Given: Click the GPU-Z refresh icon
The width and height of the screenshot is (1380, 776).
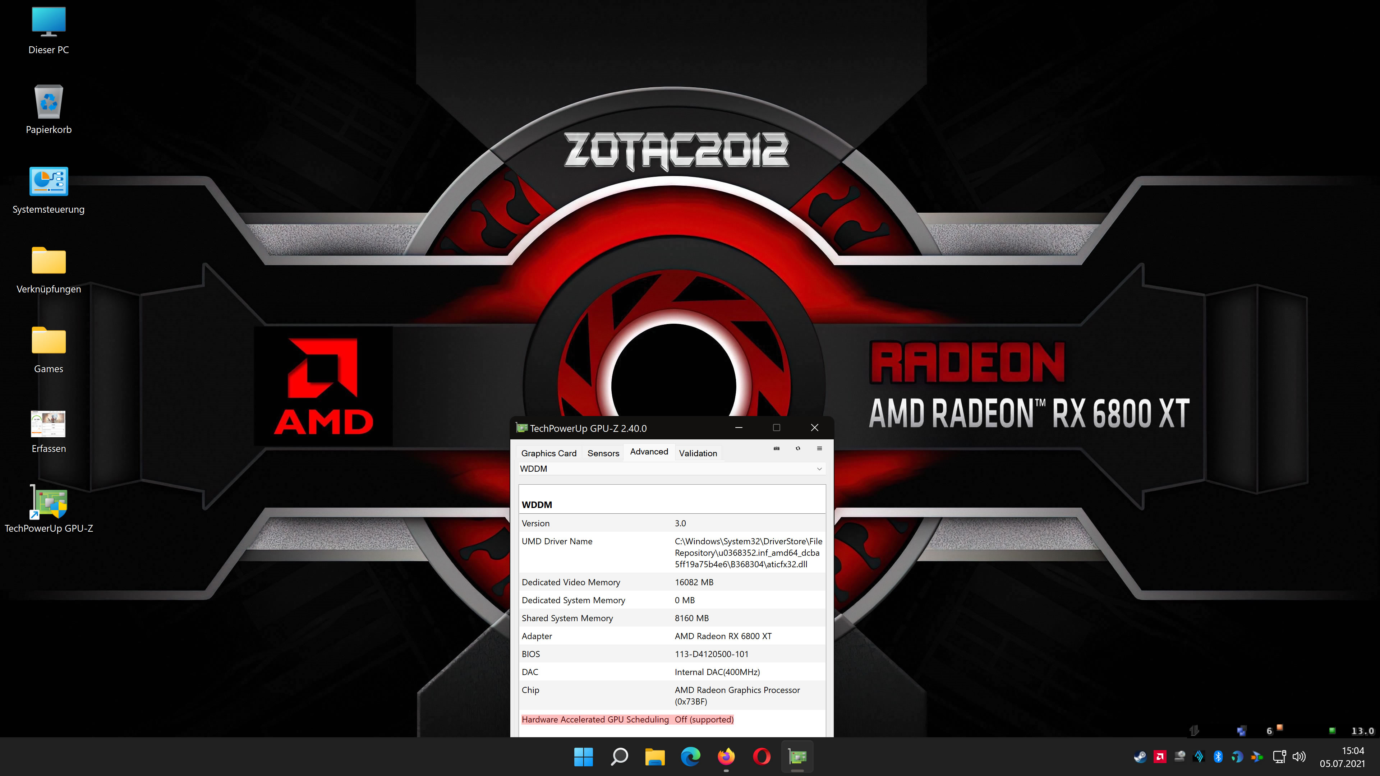Looking at the screenshot, I should pyautogui.click(x=798, y=448).
